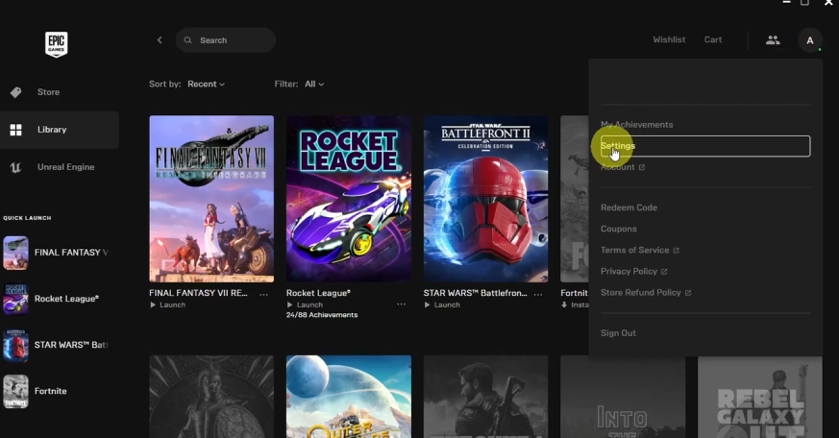This screenshot has height=438, width=839.
Task: Open more options for Star Wars Battlefront
Action: click(x=538, y=294)
